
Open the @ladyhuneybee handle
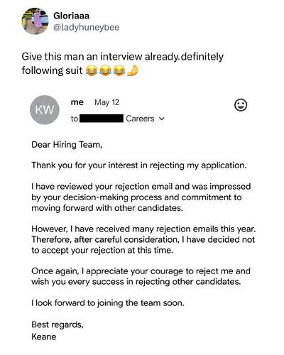point(86,28)
